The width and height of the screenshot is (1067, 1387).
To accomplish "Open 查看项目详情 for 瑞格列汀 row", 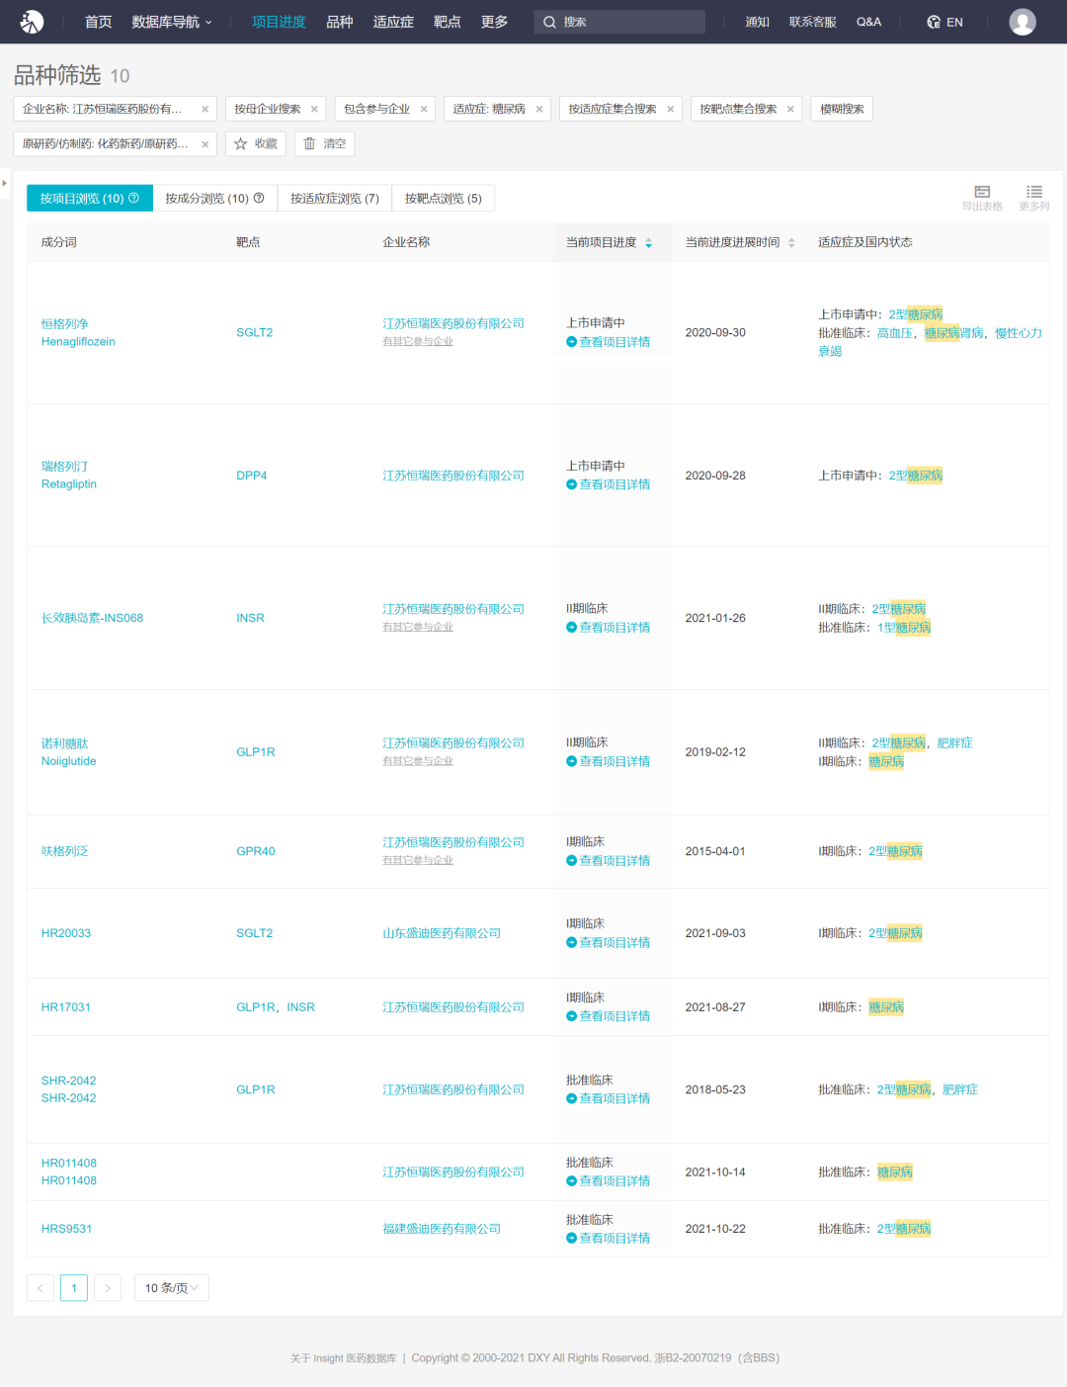I will 609,484.
